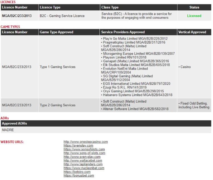Image resolution: width=213 pixels, height=180 pixels.
Task: Click Ezugi Ro S.R.L. provider entry
Action: point(124,87)
